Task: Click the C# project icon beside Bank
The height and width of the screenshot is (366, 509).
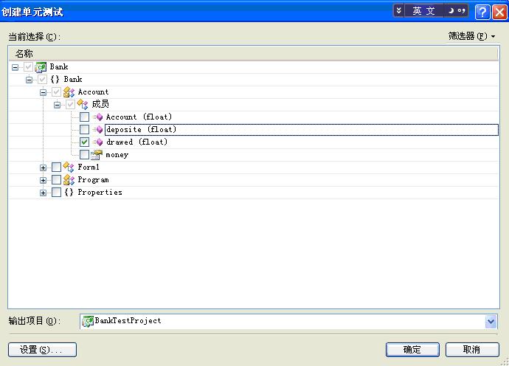Action: coord(41,67)
